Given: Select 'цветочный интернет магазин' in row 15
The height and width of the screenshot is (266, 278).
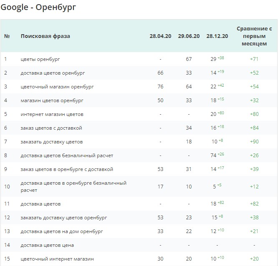Looking at the screenshot, I should pyautogui.click(x=57, y=259).
